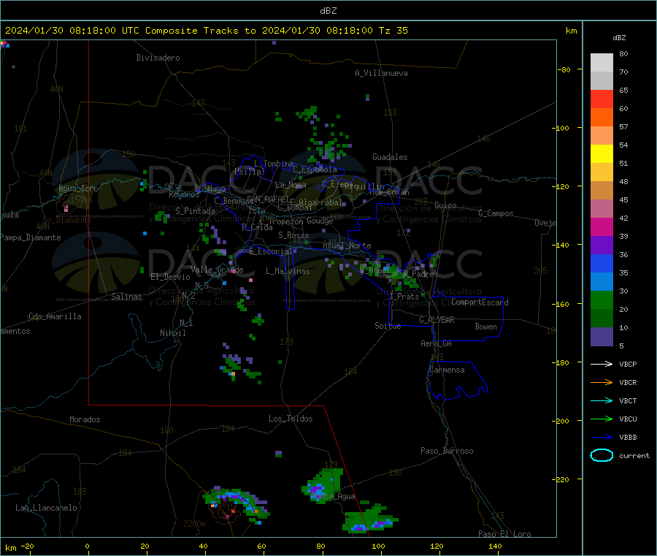Click the 'Soitue' map label
This screenshot has width=657, height=556.
(388, 326)
